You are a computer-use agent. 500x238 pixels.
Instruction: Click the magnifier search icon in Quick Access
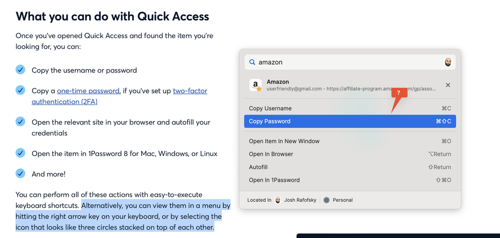coord(252,62)
